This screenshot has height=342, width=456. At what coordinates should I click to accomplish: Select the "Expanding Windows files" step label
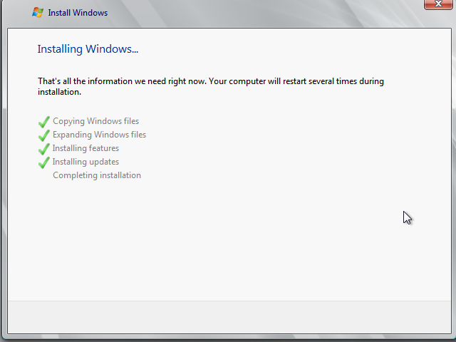99,135
